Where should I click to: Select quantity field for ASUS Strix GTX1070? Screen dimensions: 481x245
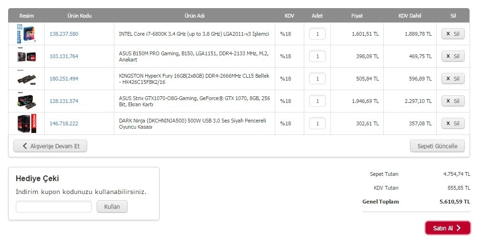[x=317, y=101]
